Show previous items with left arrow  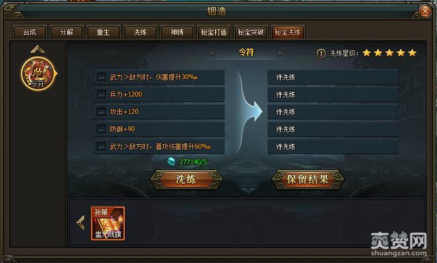tap(81, 223)
